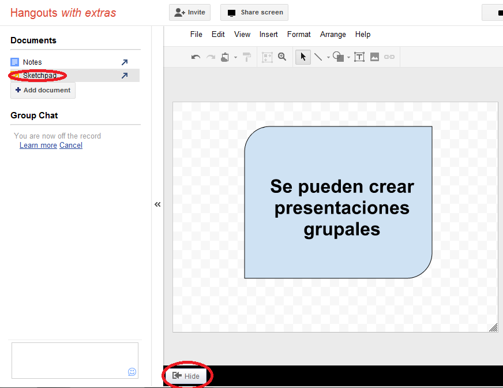Open the Insert menu
Viewport: 503px width, 388px height.
coord(268,35)
